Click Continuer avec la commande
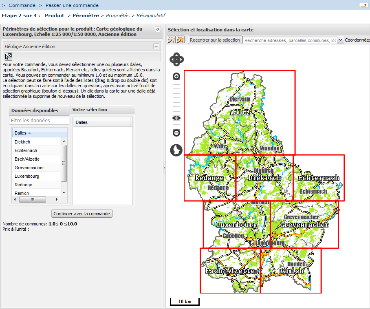The width and height of the screenshot is (370, 309). pyautogui.click(x=81, y=214)
